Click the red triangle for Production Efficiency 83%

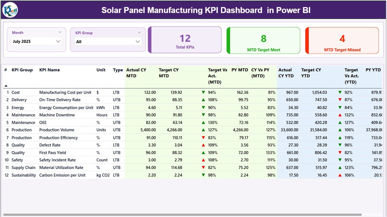coord(203,137)
